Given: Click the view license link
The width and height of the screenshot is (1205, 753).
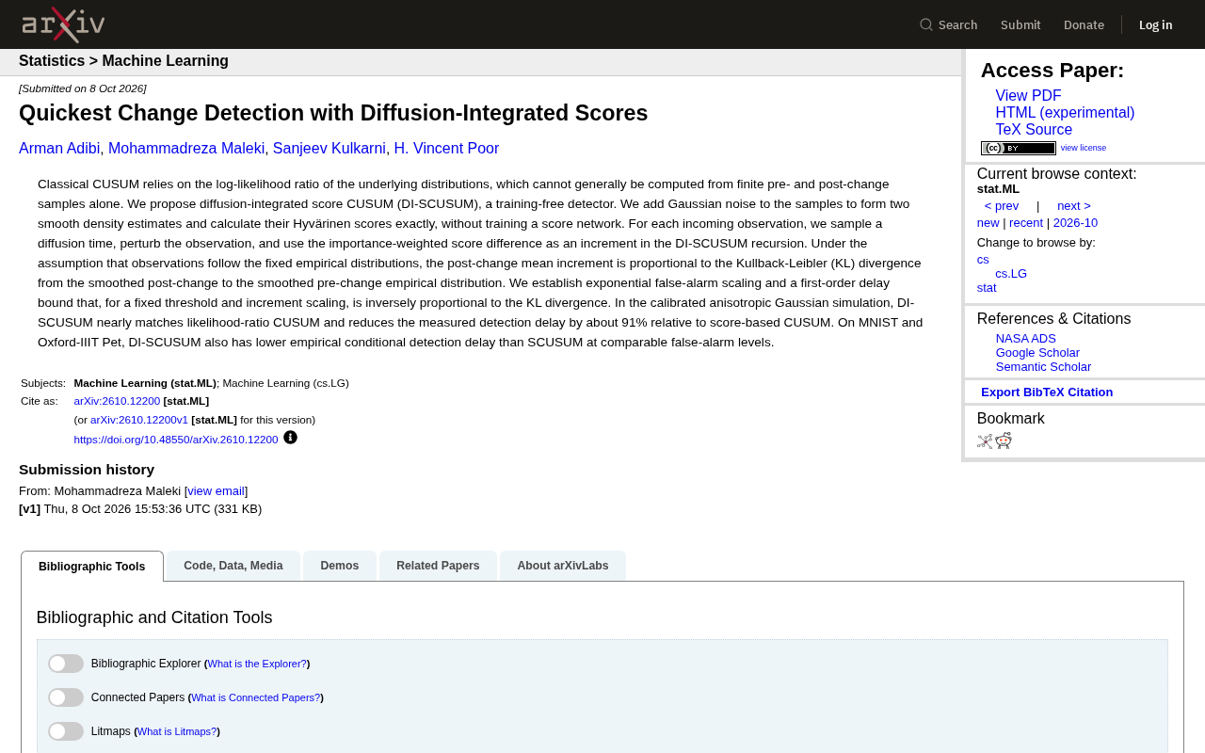Looking at the screenshot, I should pos(1084,148).
